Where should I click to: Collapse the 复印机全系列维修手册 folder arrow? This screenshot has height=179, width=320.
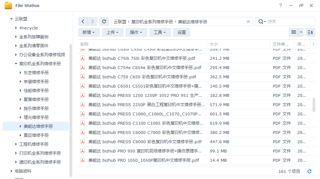pos(16,64)
